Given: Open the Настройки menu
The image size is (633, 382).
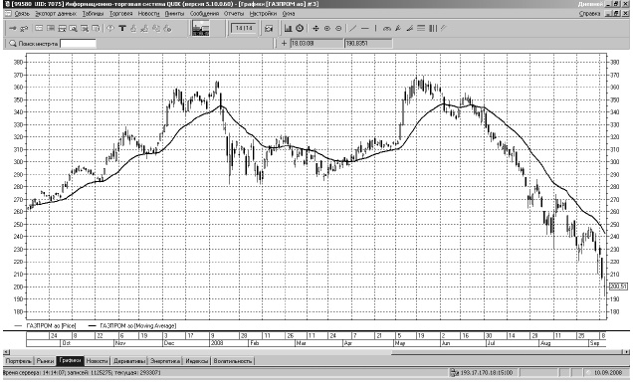Looking at the screenshot, I should (263, 13).
